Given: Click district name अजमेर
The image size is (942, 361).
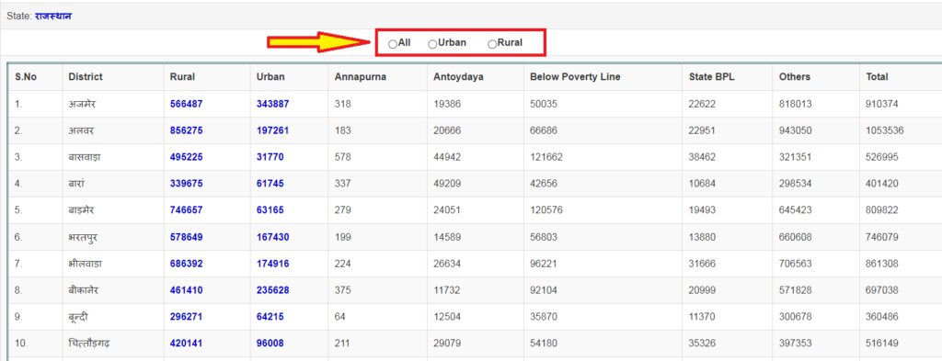Looking at the screenshot, I should pos(82,105).
